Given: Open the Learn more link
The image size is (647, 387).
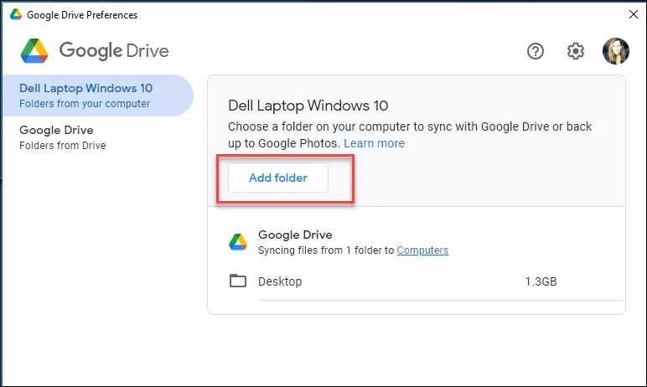Looking at the screenshot, I should pyautogui.click(x=374, y=143).
